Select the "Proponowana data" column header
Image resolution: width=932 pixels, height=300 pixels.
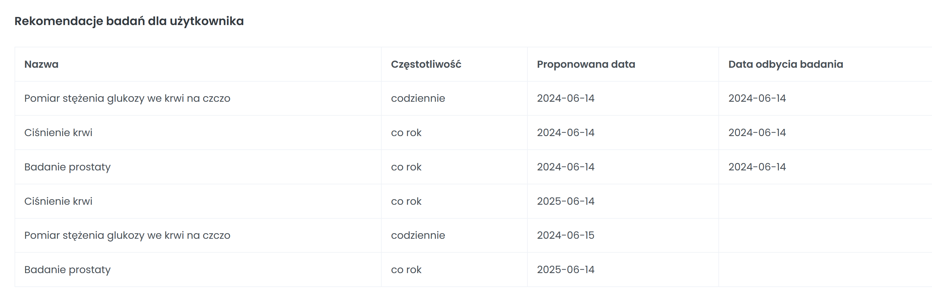(x=586, y=64)
